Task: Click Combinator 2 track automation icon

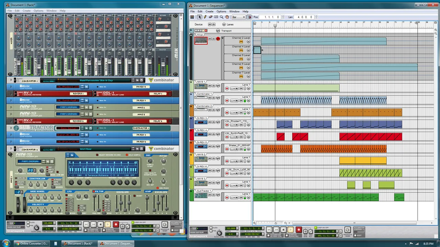Action: click(218, 110)
